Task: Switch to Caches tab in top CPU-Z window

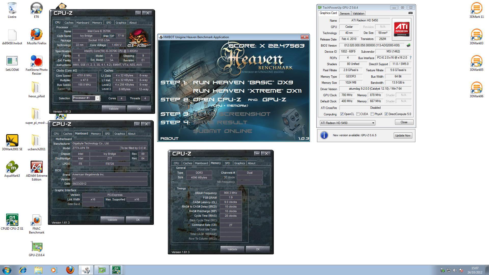Action: 69,23
